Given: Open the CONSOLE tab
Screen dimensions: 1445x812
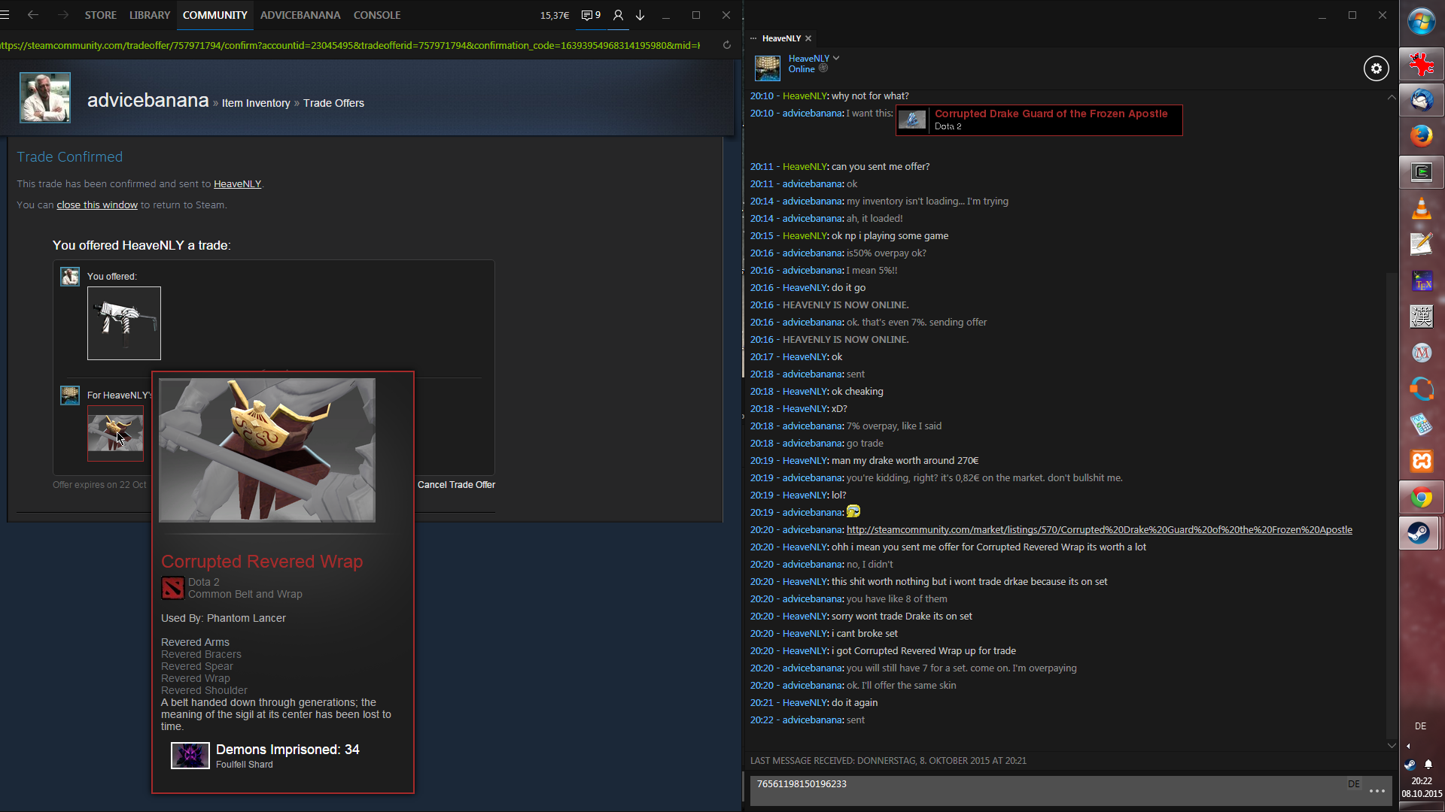Looking at the screenshot, I should point(376,15).
